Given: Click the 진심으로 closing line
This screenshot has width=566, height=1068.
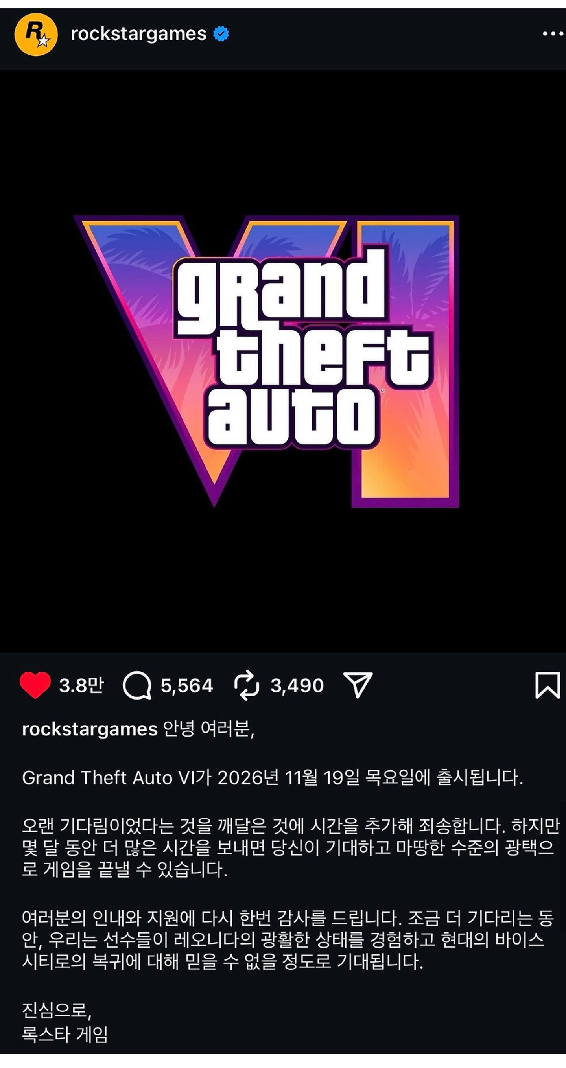Looking at the screenshot, I should (57, 1010).
